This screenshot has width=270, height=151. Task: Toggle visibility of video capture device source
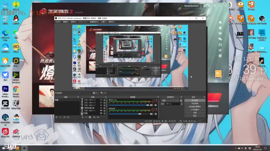tap(101, 108)
